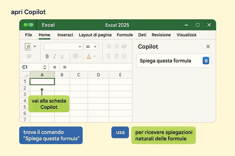Toggle Underline formatting
The height and width of the screenshot is (156, 235).
[62, 56]
